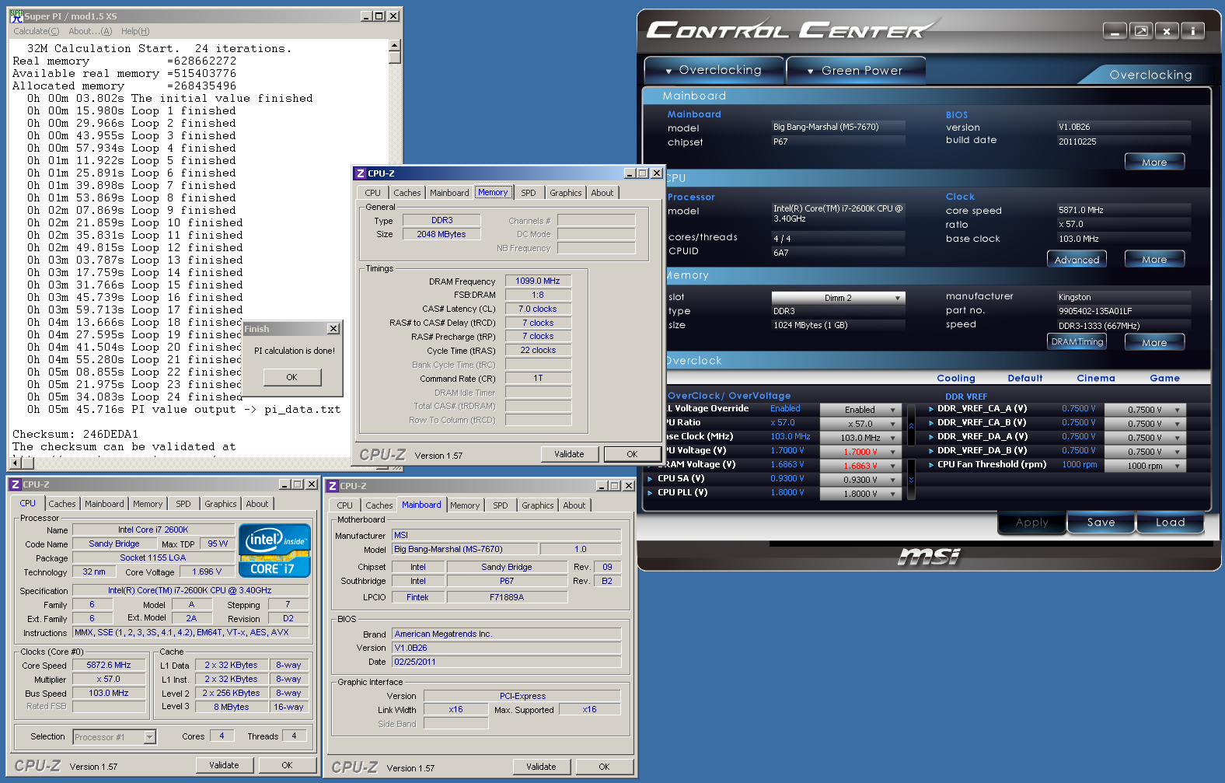The width and height of the screenshot is (1225, 783).
Task: Open the DRAM Voltage 1.6863 V dropdown
Action: tap(861, 466)
